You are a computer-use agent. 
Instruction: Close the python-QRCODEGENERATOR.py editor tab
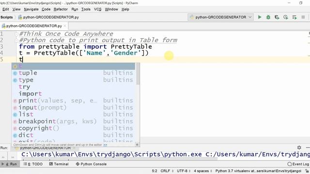65,26
